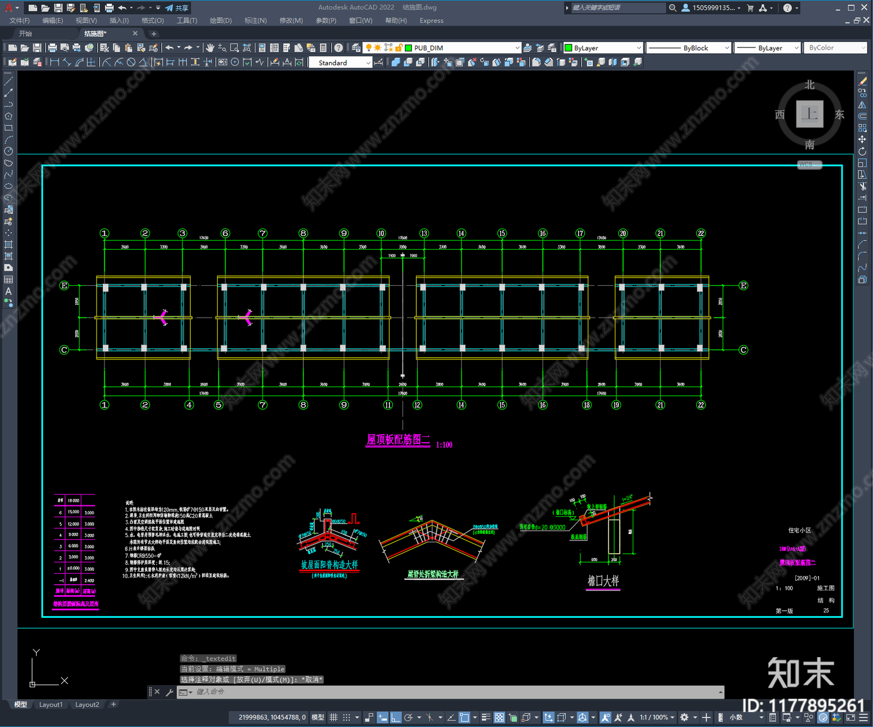873x727 pixels.
Task: Select the Diameter dimension tool
Action: [131, 62]
